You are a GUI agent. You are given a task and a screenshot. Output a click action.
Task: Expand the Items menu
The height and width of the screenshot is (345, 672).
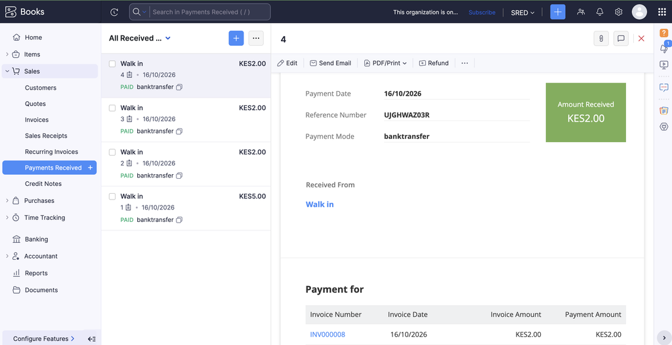point(7,54)
